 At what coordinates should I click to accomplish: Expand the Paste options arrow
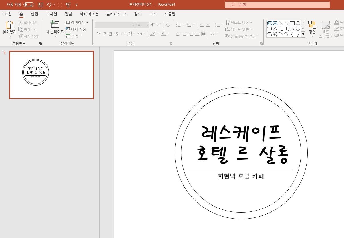[10, 36]
